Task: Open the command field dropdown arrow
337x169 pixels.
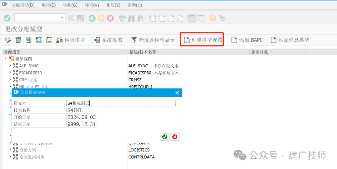Action: coord(62,17)
